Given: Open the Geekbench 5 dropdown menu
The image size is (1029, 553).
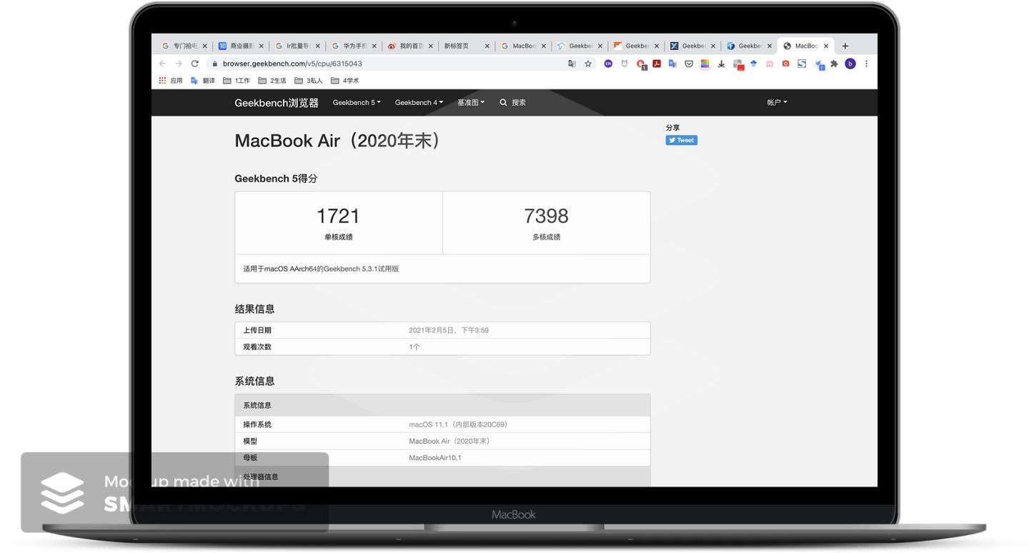Looking at the screenshot, I should tap(356, 102).
